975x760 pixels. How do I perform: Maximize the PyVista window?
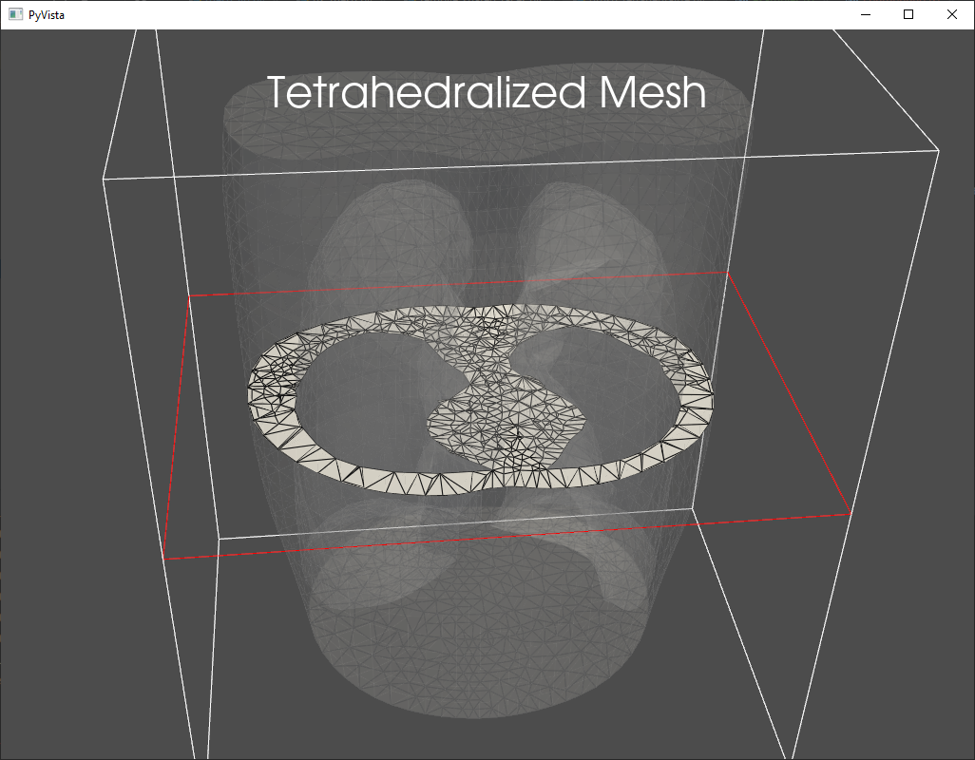(x=908, y=14)
